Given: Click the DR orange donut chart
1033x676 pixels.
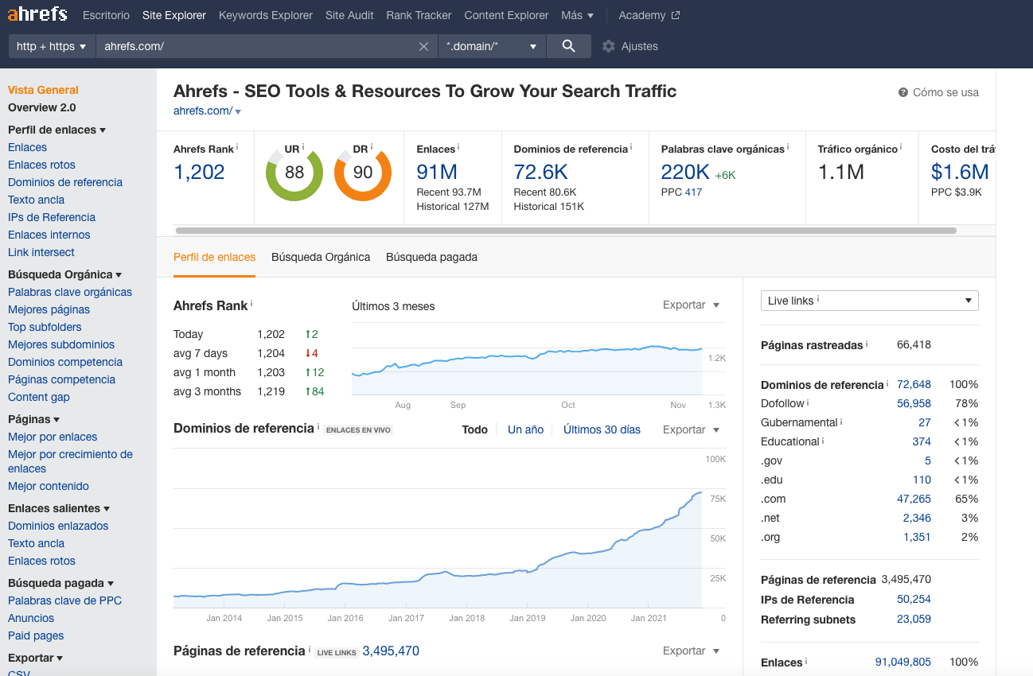Looking at the screenshot, I should pos(363,173).
